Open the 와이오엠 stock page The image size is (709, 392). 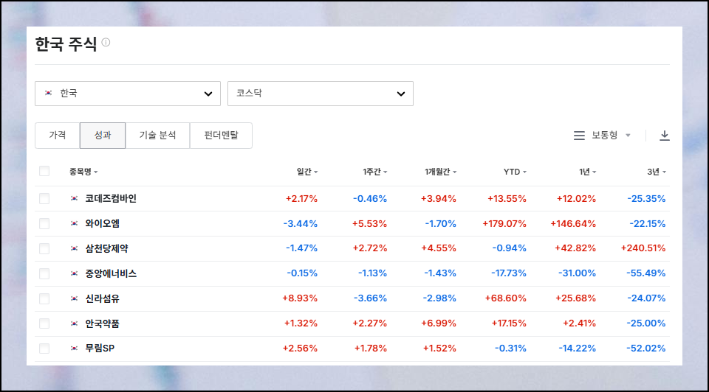102,223
